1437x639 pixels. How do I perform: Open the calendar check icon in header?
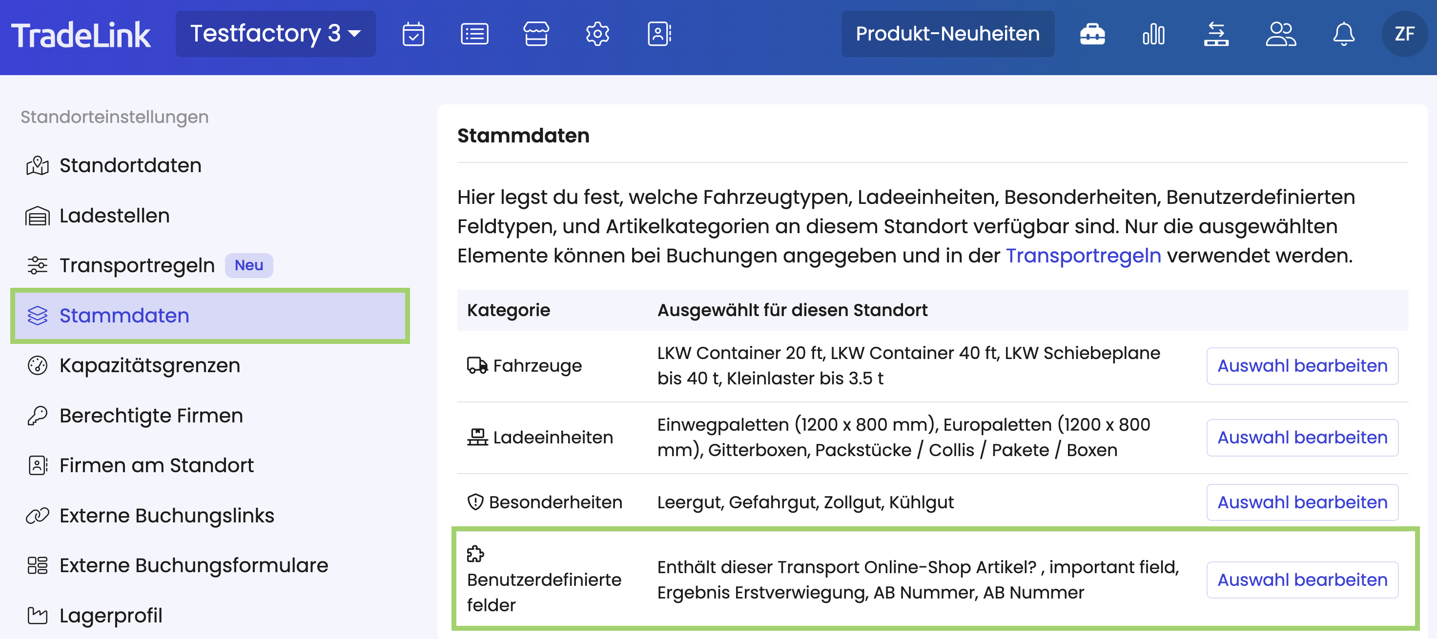(413, 34)
